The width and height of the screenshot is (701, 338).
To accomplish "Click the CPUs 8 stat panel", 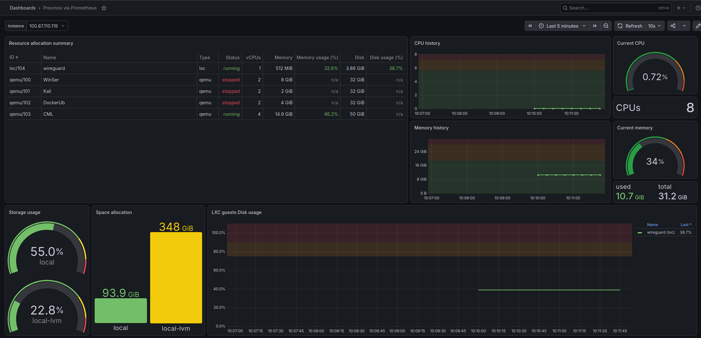I will (x=655, y=108).
